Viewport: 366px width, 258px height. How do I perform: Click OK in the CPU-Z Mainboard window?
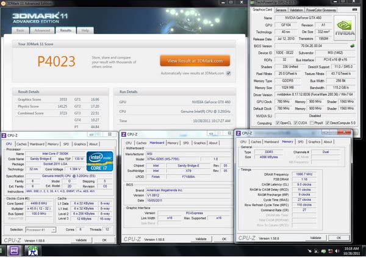(x=224, y=239)
